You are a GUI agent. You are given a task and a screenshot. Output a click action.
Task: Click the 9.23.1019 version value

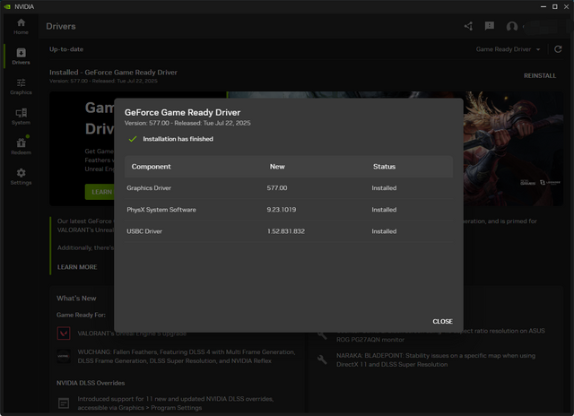click(281, 210)
